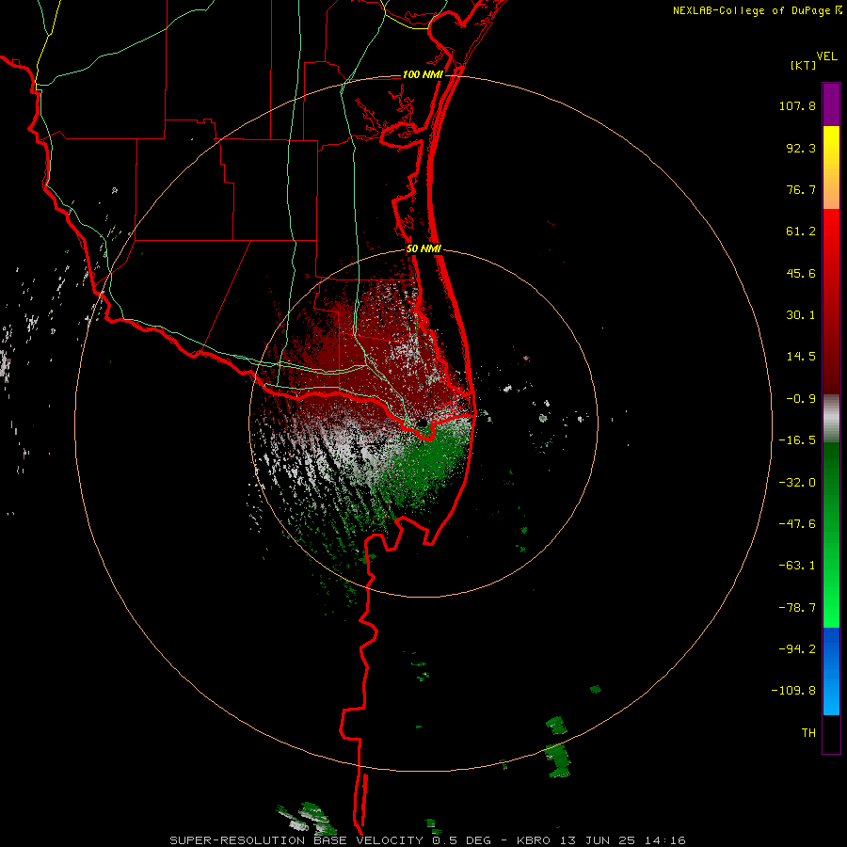Screen dimensions: 847x847
Task: Select the 76.7 scale value
Action: click(x=801, y=189)
